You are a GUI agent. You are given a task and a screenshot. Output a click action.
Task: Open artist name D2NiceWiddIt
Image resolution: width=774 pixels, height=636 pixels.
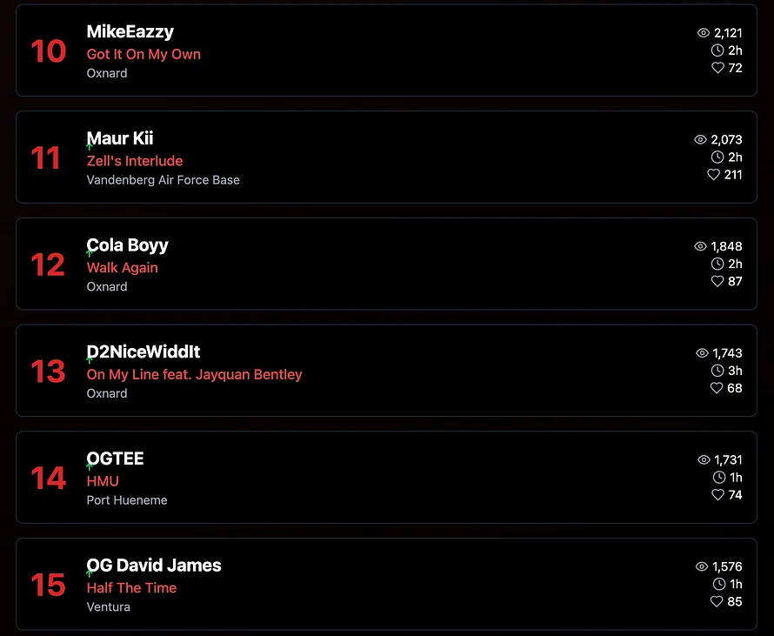click(143, 351)
